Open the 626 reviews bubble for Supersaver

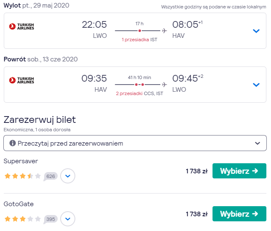[50, 176]
